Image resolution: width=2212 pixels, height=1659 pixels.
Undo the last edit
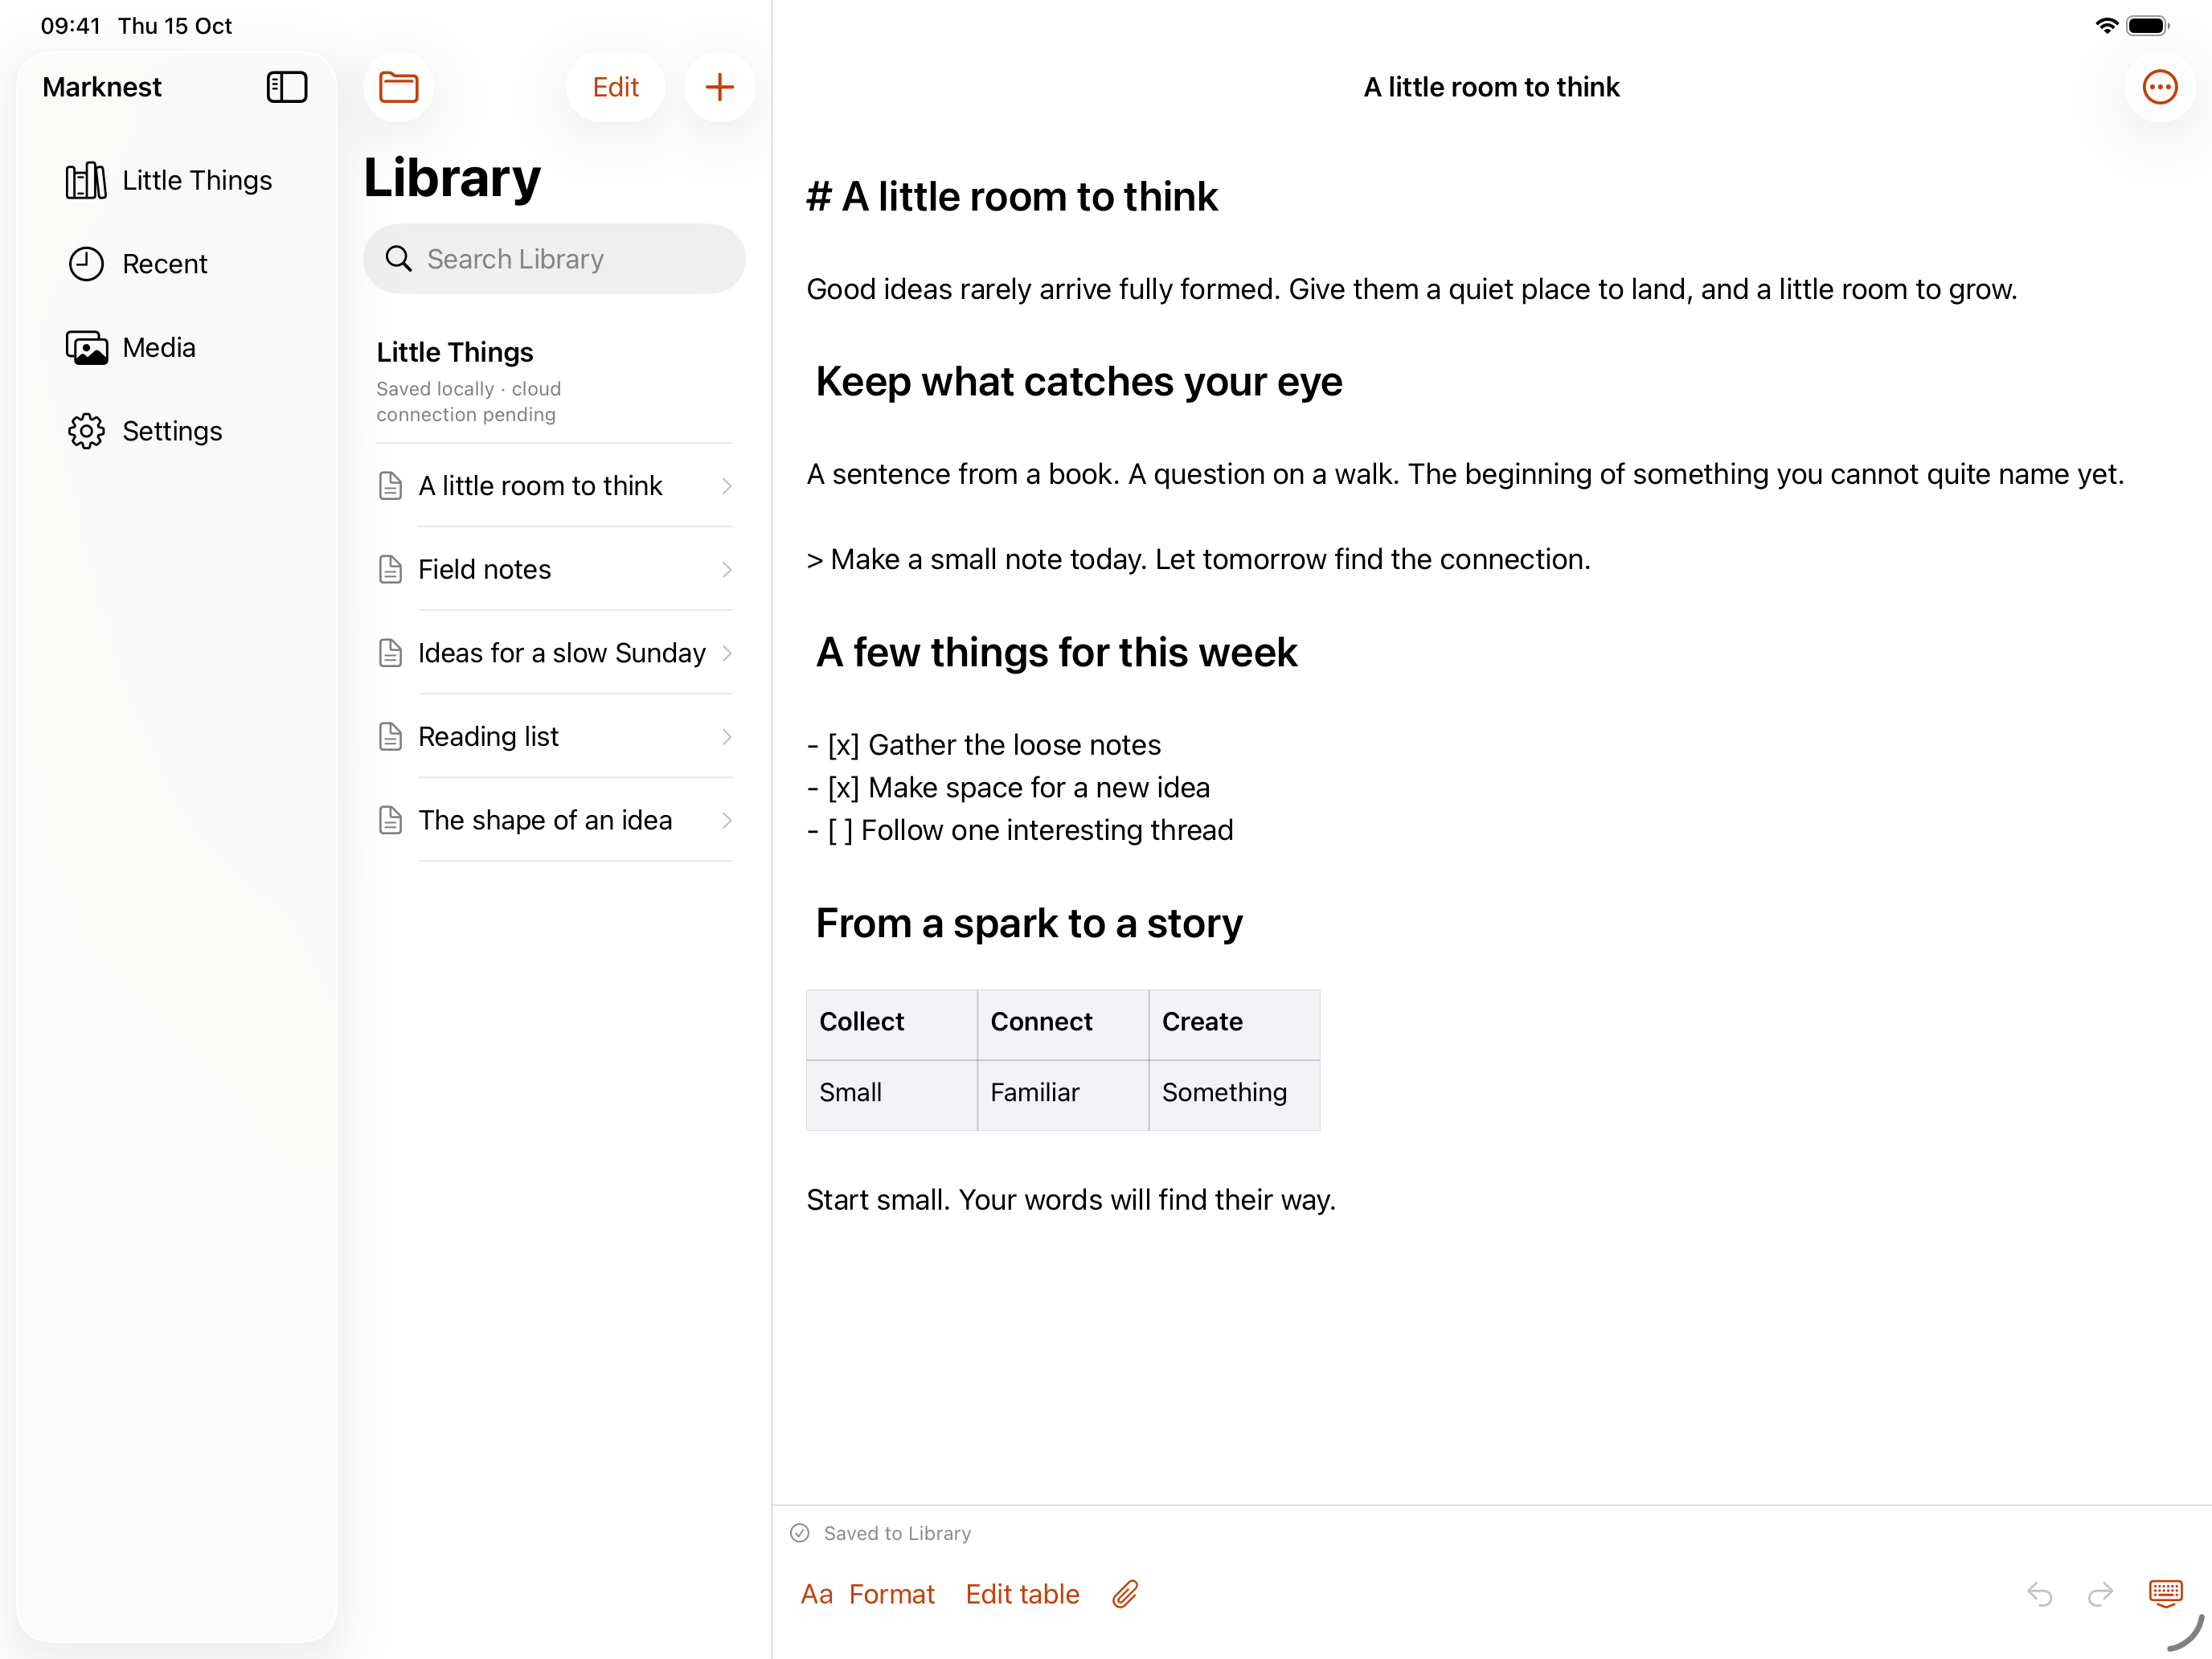[x=2039, y=1593]
